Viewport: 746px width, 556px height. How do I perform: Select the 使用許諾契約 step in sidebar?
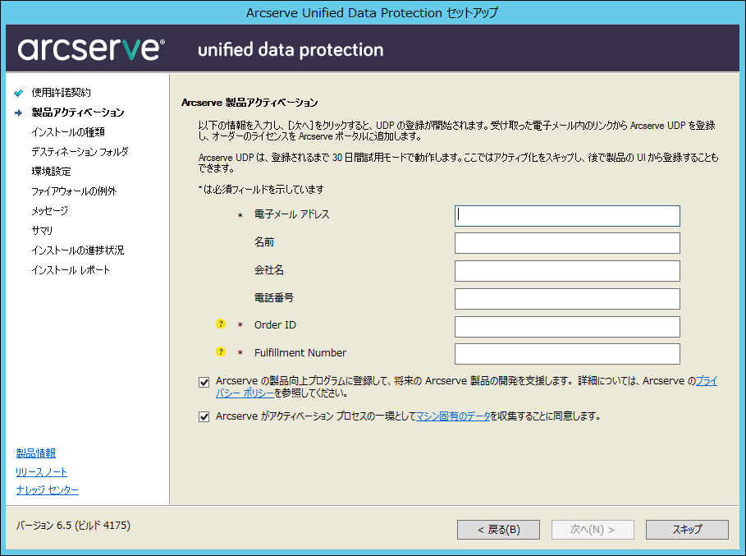[x=61, y=92]
